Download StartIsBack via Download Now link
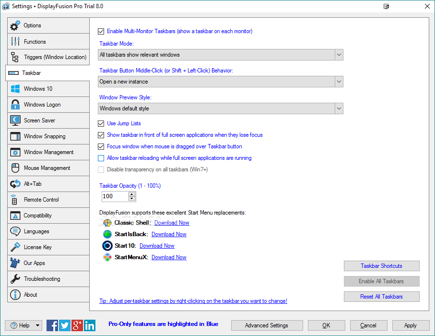The height and width of the screenshot is (336, 435). coord(169,234)
